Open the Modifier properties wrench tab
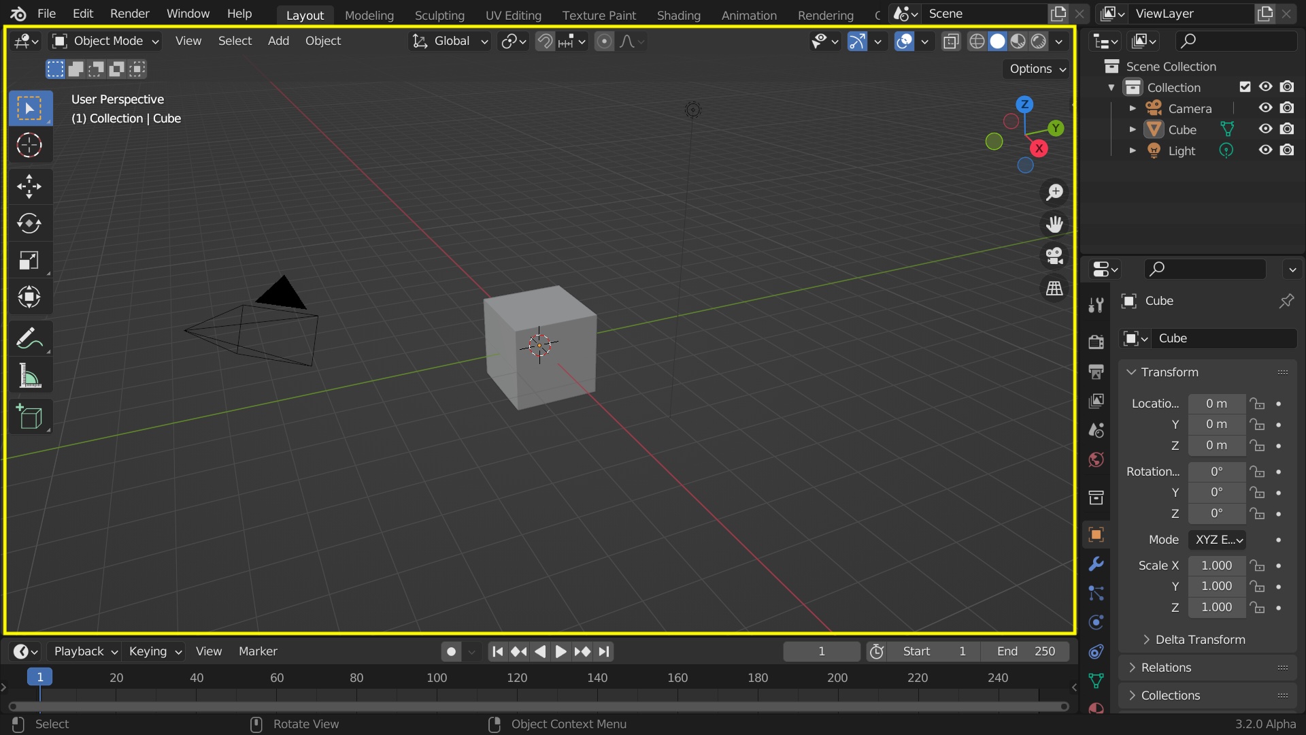The height and width of the screenshot is (735, 1306). 1096,563
